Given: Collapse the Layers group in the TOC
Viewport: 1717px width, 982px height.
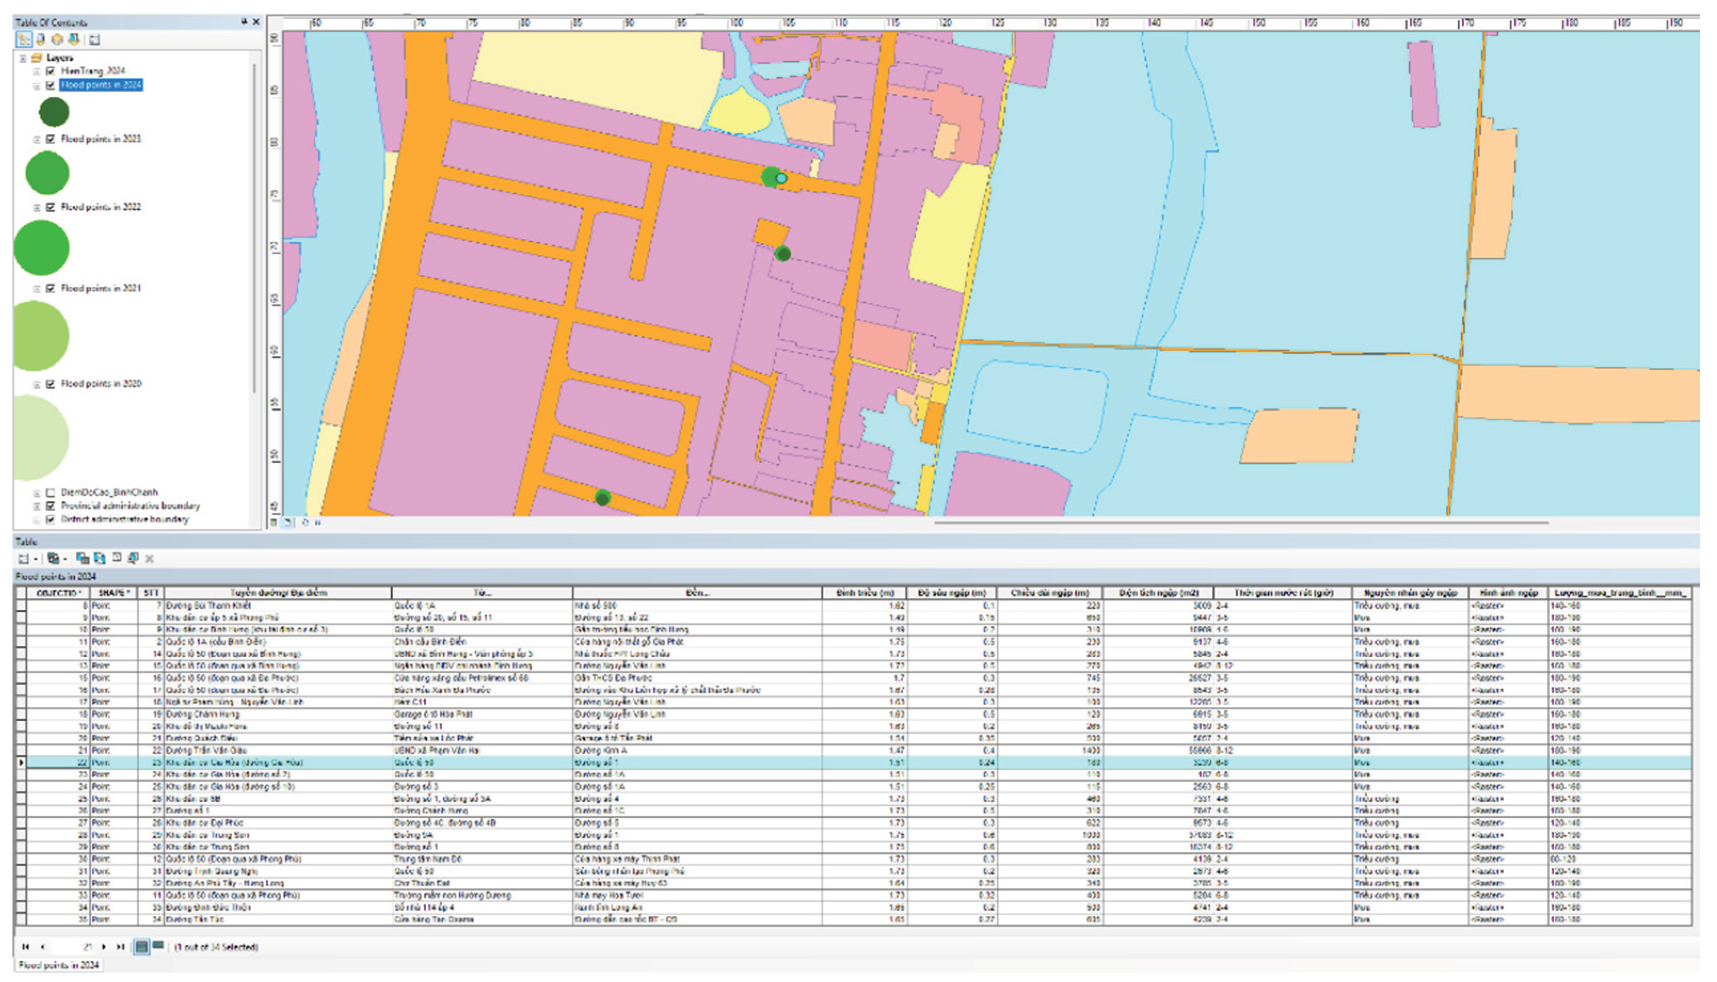Looking at the screenshot, I should click(23, 58).
